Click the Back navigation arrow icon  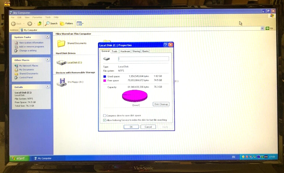[13, 23]
